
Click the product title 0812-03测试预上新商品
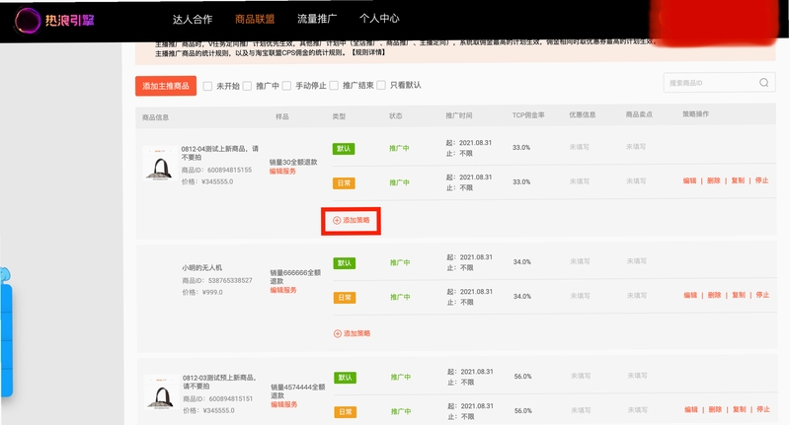coord(220,382)
